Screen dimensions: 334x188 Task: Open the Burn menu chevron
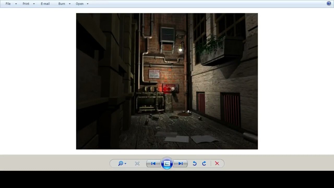69,4
